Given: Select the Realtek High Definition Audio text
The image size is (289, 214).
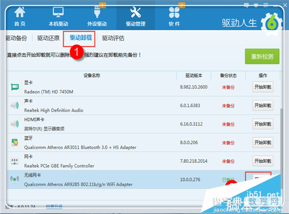Looking at the screenshot, I should pyautogui.click(x=54, y=110).
